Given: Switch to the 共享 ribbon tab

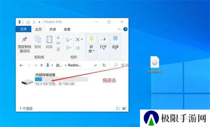Looking at the screenshot, I should pyautogui.click(x=52, y=29).
